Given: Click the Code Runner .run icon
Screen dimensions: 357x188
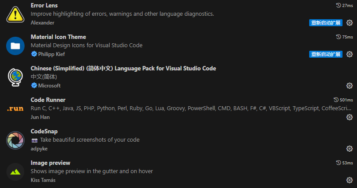Looking at the screenshot, I should point(15,109).
